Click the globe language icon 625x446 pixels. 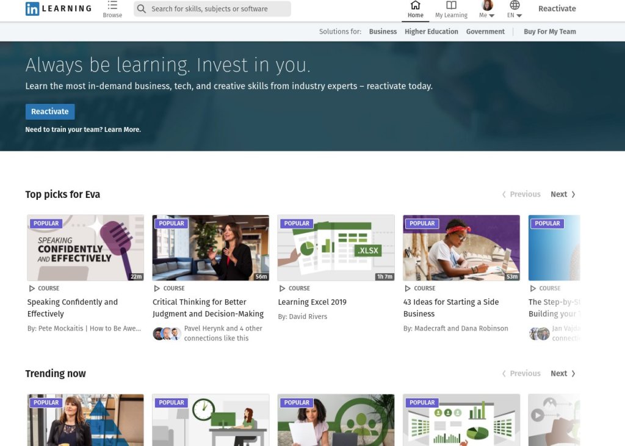[515, 5]
